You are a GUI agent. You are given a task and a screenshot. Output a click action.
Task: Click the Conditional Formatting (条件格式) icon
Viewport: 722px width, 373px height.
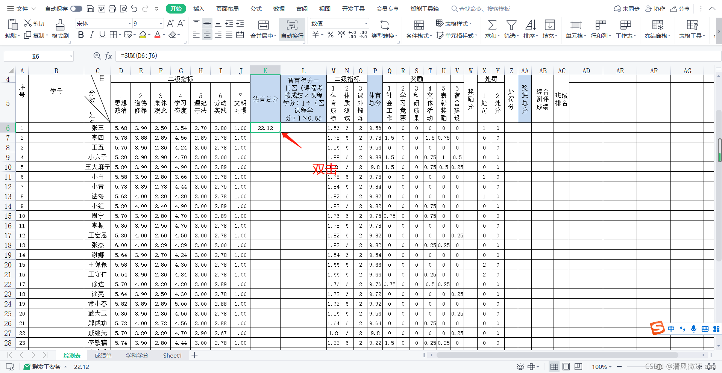tap(419, 25)
